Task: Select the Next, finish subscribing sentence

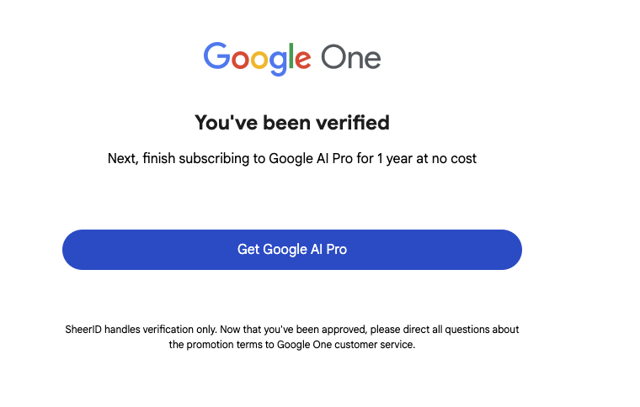Action: tap(292, 158)
